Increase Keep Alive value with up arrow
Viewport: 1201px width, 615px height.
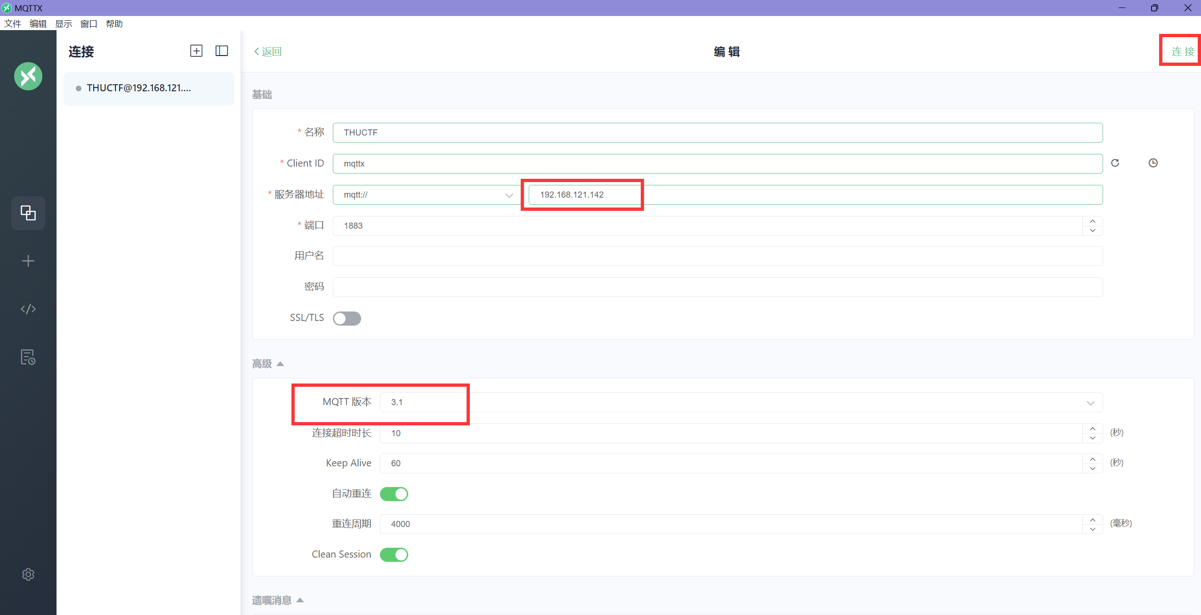pos(1093,459)
